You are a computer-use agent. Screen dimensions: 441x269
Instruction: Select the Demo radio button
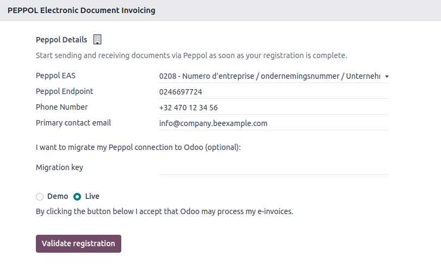40,197
